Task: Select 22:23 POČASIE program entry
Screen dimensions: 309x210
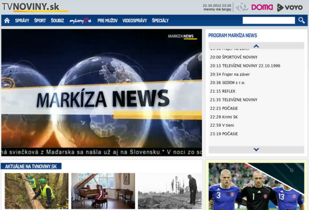Action: (x=224, y=108)
